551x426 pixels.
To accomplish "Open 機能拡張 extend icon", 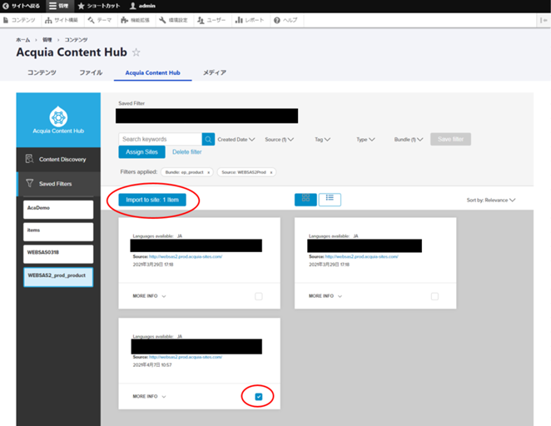I will pos(124,20).
